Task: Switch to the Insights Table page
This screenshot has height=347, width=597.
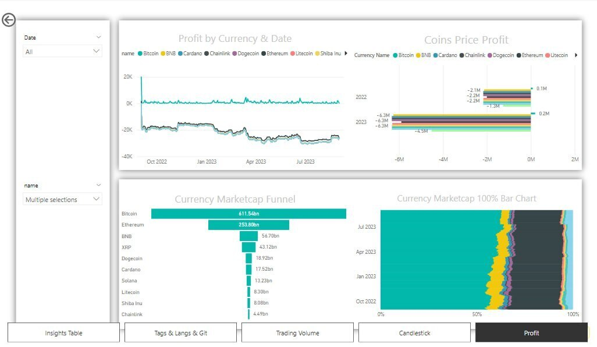Action: (63, 332)
